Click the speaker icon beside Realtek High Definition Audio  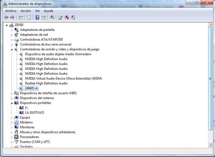(x=21, y=83)
